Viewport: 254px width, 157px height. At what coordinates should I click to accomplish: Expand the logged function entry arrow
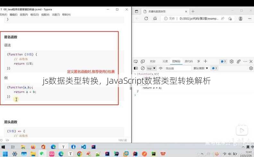(135, 74)
